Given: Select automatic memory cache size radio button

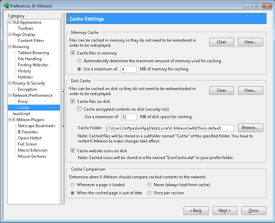Looking at the screenshot, I should click(79, 61).
